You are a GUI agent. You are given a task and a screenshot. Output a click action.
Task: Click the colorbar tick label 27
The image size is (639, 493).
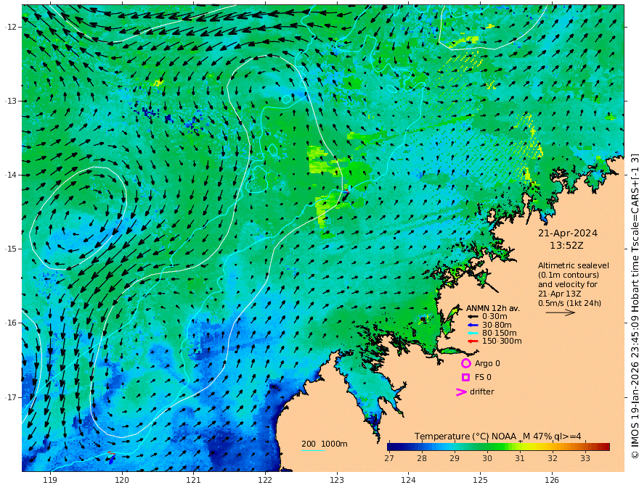(389, 458)
